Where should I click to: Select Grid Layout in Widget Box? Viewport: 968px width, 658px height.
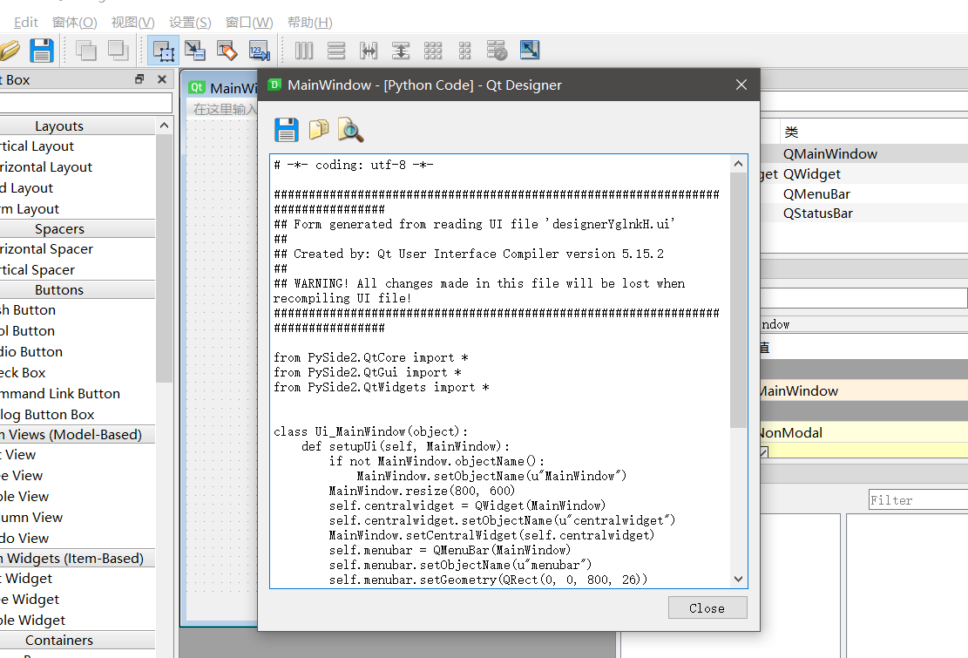pos(78,188)
